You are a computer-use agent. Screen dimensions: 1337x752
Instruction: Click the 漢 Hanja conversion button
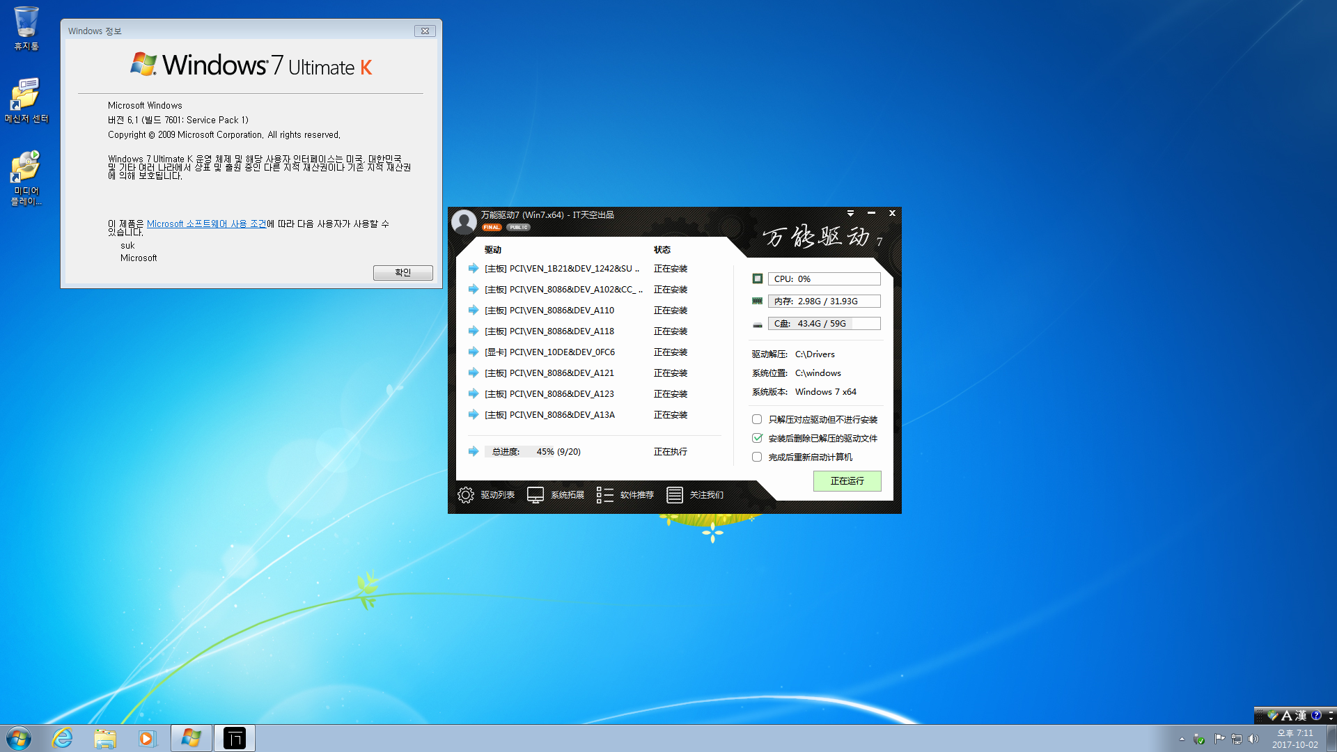1301,715
